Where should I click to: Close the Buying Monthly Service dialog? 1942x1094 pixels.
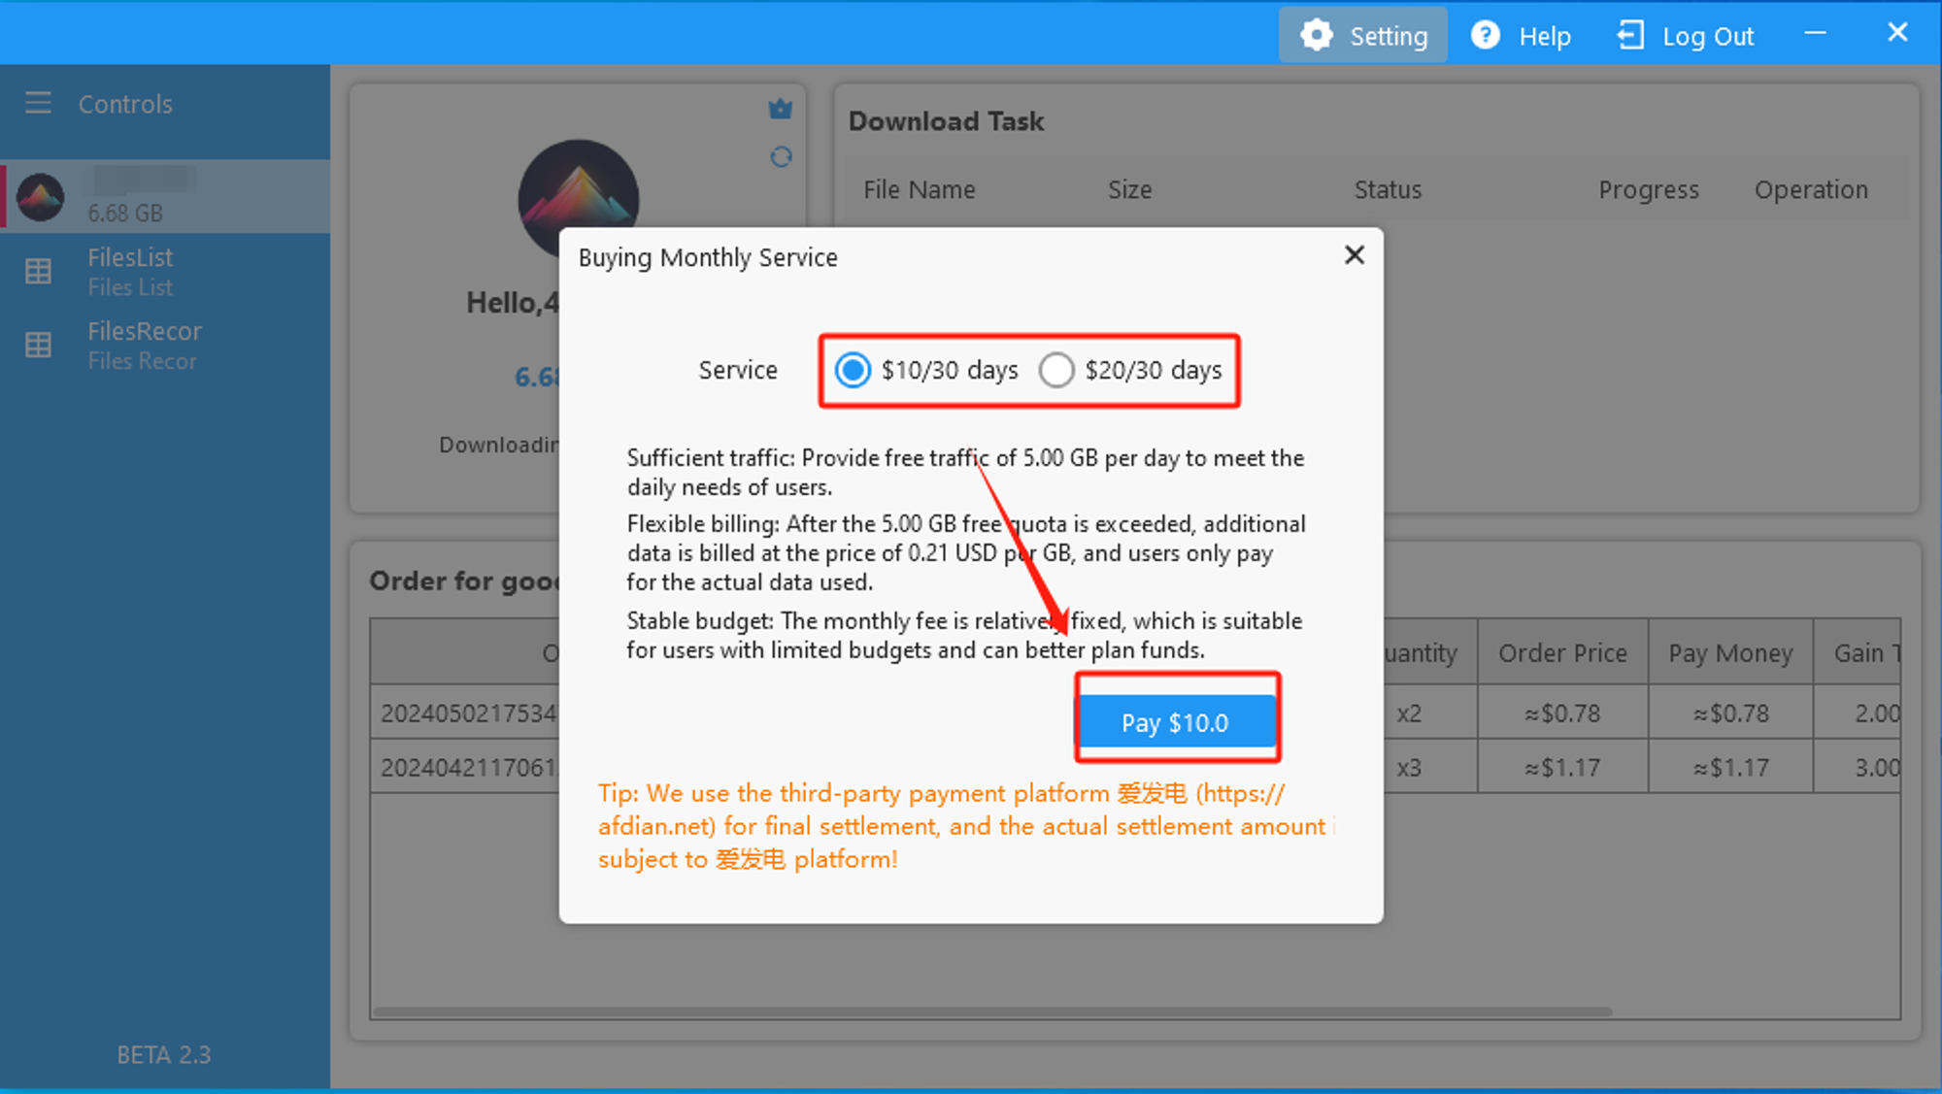(1355, 255)
